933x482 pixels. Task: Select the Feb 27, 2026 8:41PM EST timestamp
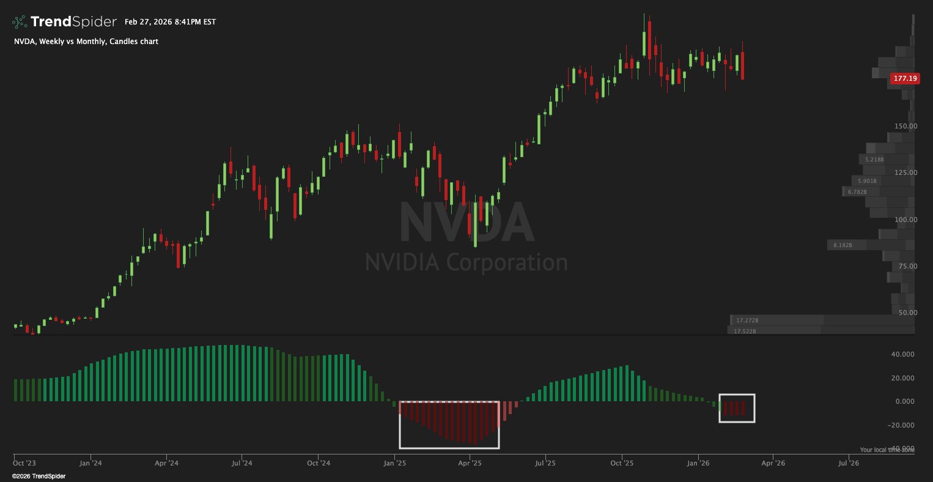click(170, 22)
